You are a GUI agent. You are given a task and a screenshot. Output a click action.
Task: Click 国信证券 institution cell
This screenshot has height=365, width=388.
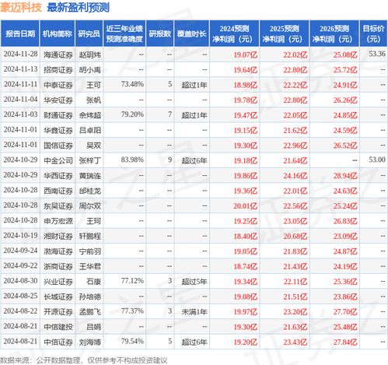(58, 146)
